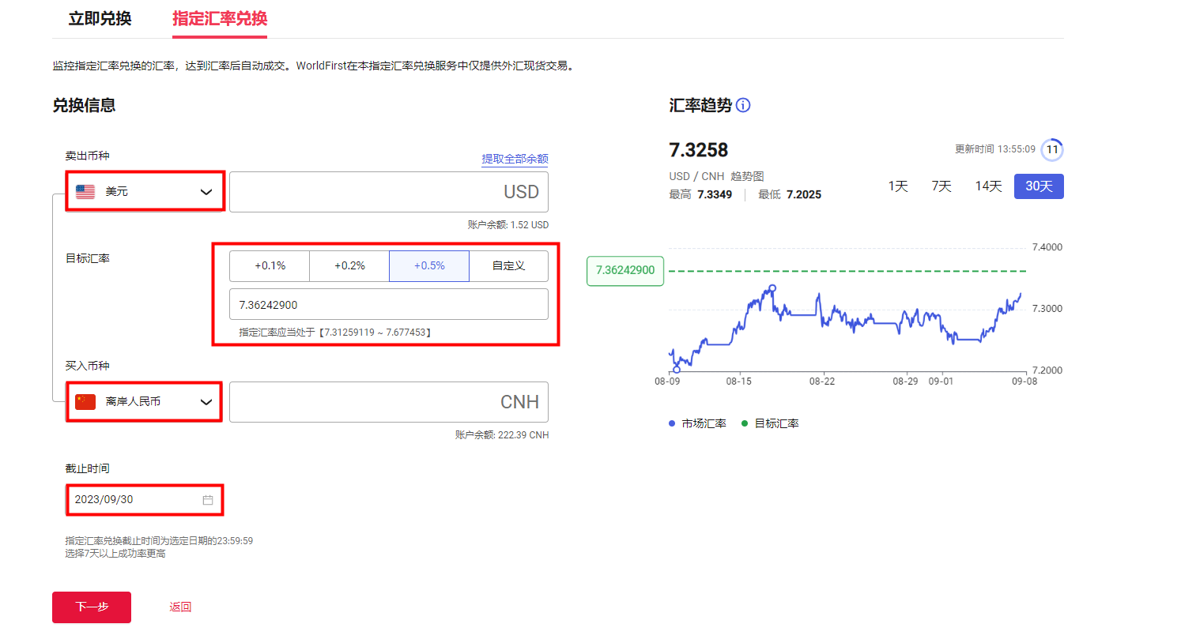Click the circular refresh countdown timer
Viewport: 1181px width, 639px height.
click(x=1052, y=149)
